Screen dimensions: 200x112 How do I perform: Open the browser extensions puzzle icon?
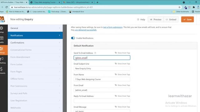(x=194, y=7)
